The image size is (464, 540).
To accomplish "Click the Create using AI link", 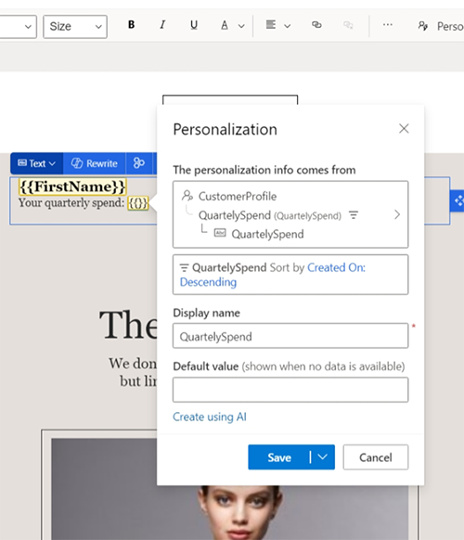I will pyautogui.click(x=210, y=417).
